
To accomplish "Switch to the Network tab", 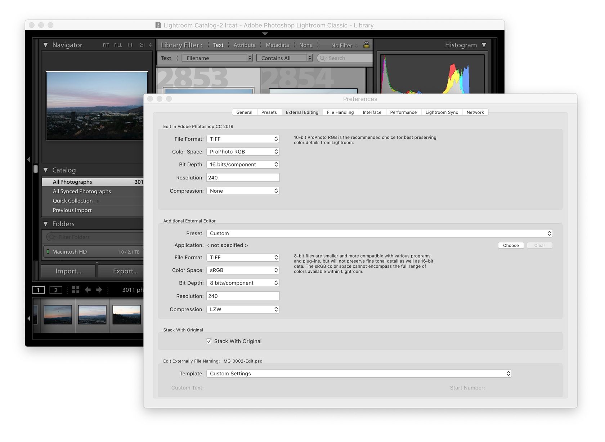I will tap(475, 112).
